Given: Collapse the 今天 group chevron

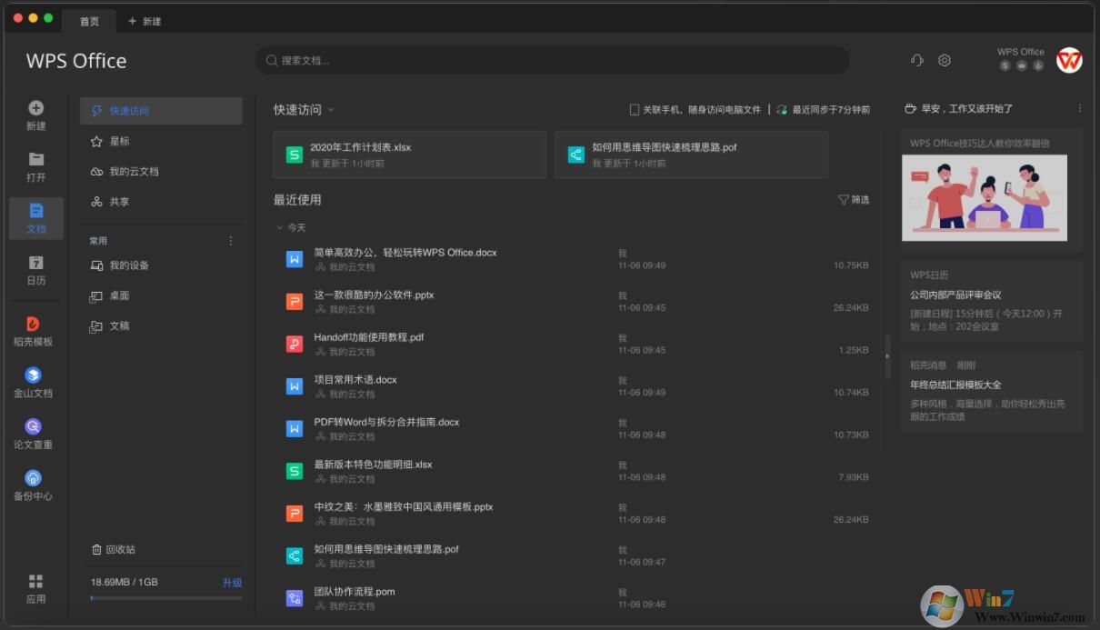Looking at the screenshot, I should pos(279,227).
